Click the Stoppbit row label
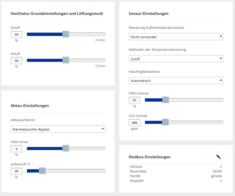Viewport: 235px width, 196px height. 137,181
